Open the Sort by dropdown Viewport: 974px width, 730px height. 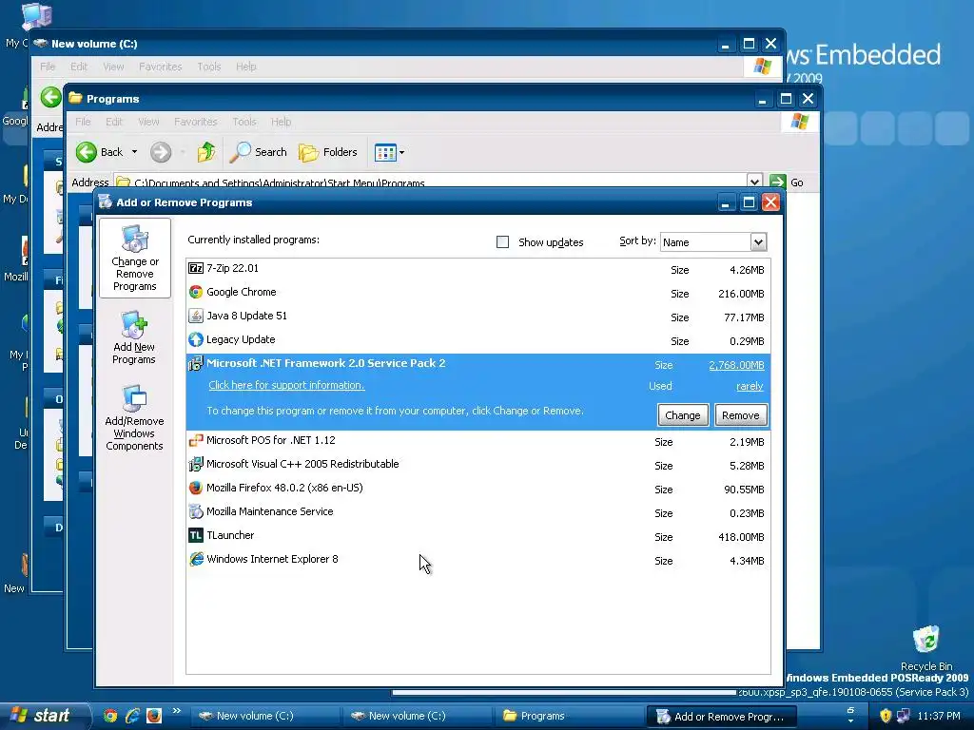coord(758,242)
